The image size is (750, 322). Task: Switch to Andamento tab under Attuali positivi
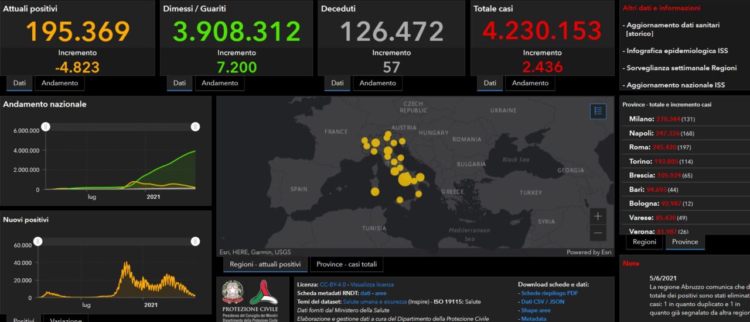[60, 83]
